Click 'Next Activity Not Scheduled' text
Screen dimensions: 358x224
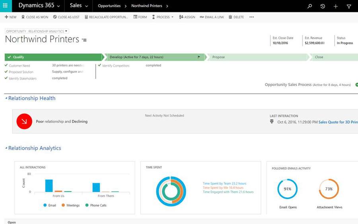[x=164, y=115]
